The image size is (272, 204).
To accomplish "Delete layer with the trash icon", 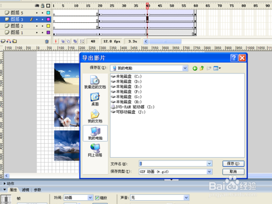I will (x=47, y=41).
